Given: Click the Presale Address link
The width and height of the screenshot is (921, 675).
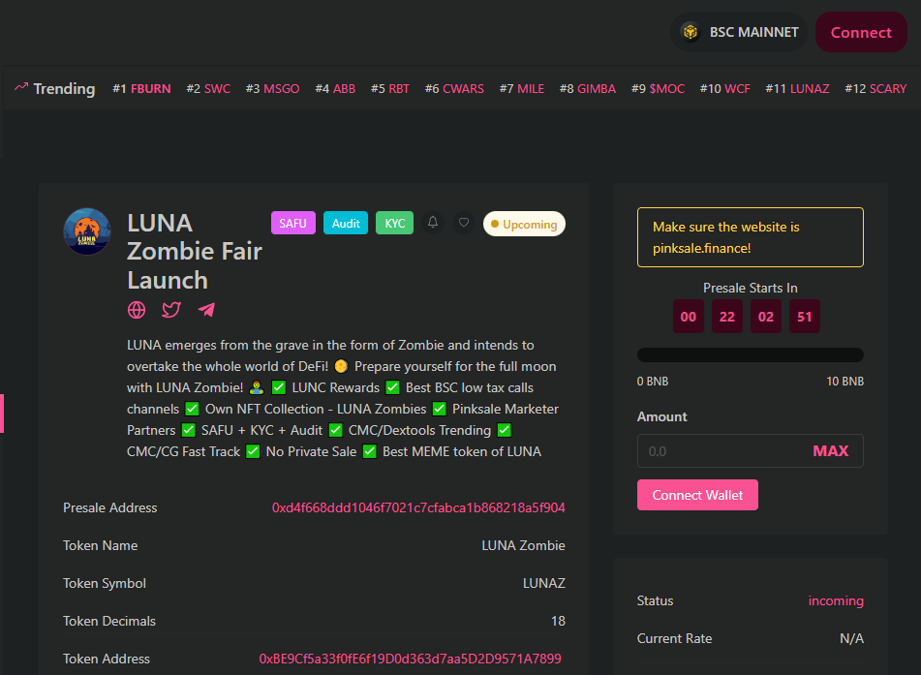Looking at the screenshot, I should (x=418, y=507).
